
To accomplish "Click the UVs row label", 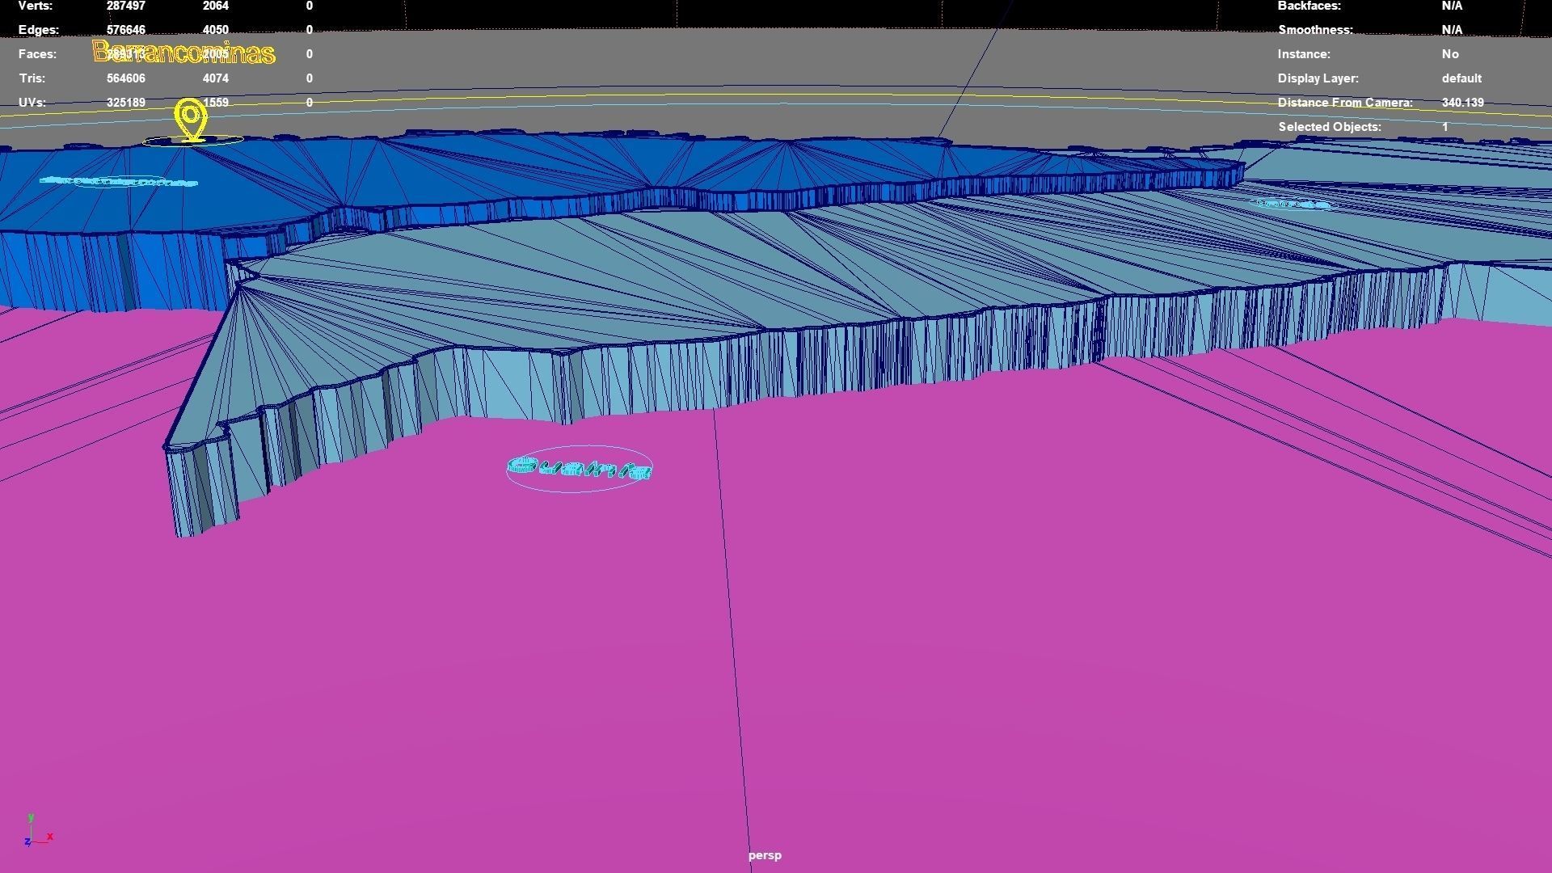I will click(32, 103).
